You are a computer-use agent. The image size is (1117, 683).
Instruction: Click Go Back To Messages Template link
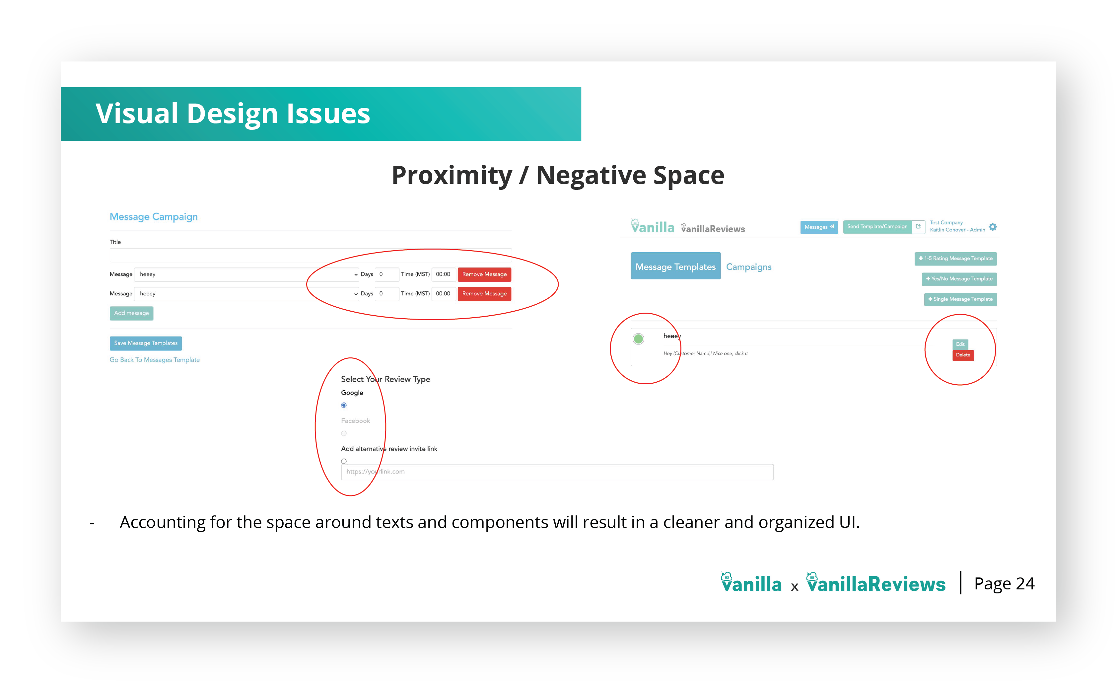pos(154,360)
